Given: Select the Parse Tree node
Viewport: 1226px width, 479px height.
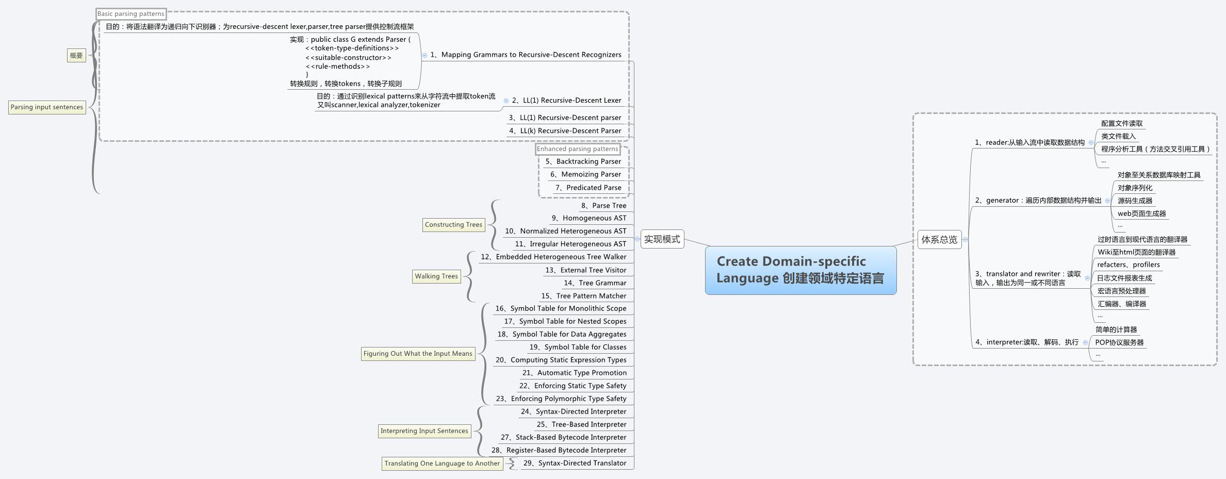Looking at the screenshot, I should pos(603,205).
